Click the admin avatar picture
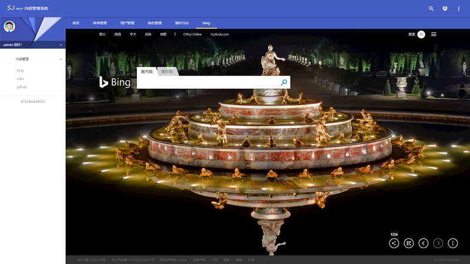Screen dimensions: 470x264 (9, 26)
